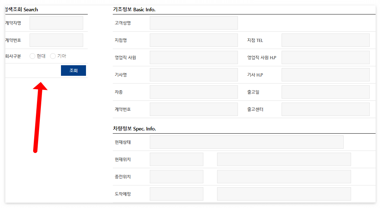Click the wider 종전위치 input box

[x=284, y=176]
